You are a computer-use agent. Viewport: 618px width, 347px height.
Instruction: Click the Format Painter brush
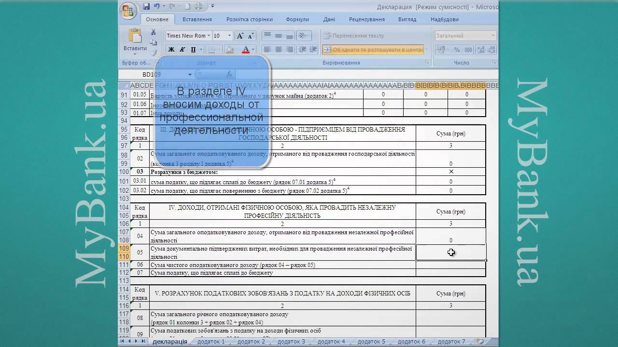pyautogui.click(x=154, y=53)
